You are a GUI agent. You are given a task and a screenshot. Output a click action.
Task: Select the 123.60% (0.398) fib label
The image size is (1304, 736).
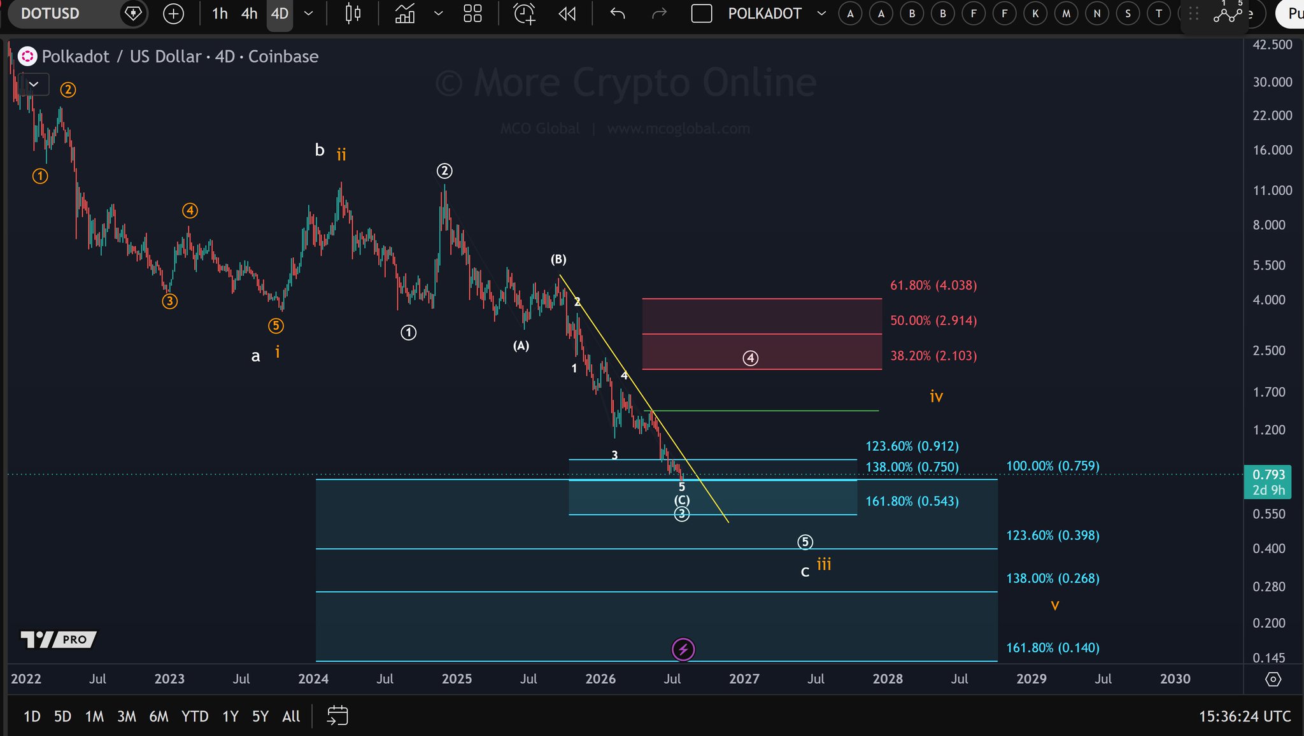click(1052, 535)
